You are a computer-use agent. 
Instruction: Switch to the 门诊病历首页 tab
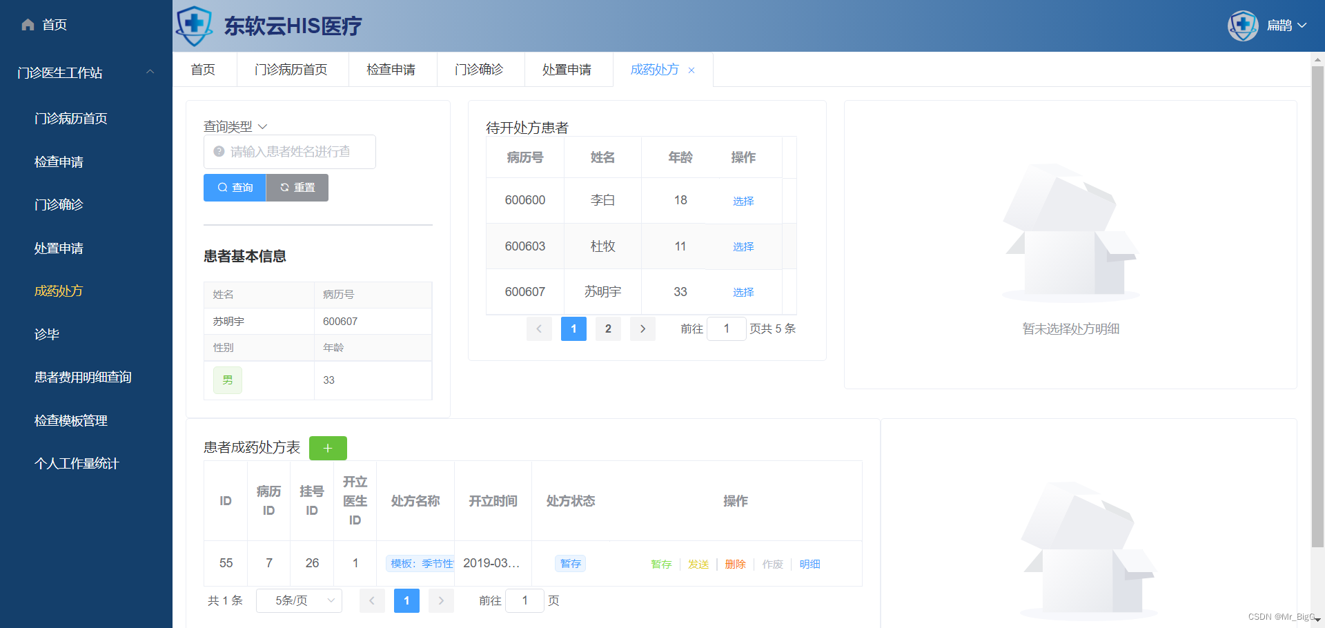pyautogui.click(x=291, y=70)
